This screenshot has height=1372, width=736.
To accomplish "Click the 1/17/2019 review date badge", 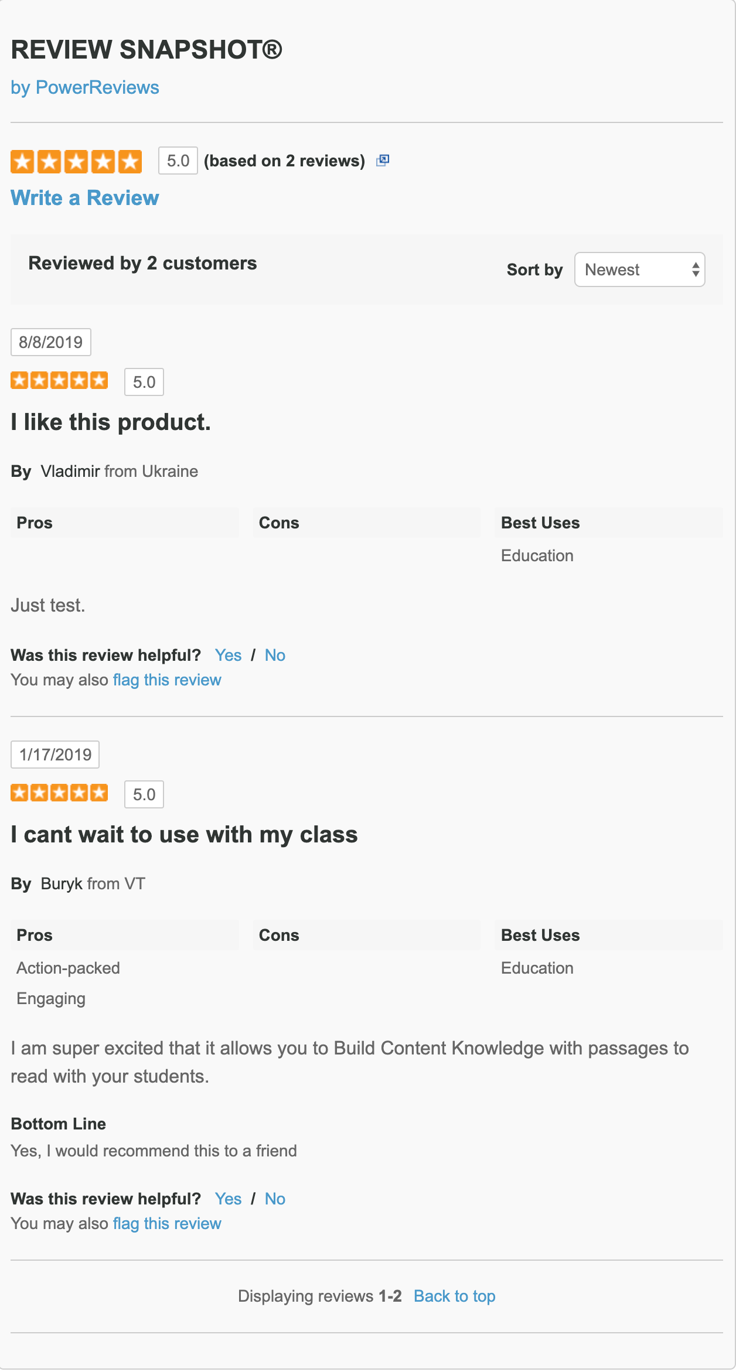I will pos(55,755).
